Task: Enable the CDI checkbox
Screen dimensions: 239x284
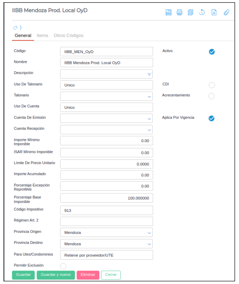Action: tap(212, 85)
